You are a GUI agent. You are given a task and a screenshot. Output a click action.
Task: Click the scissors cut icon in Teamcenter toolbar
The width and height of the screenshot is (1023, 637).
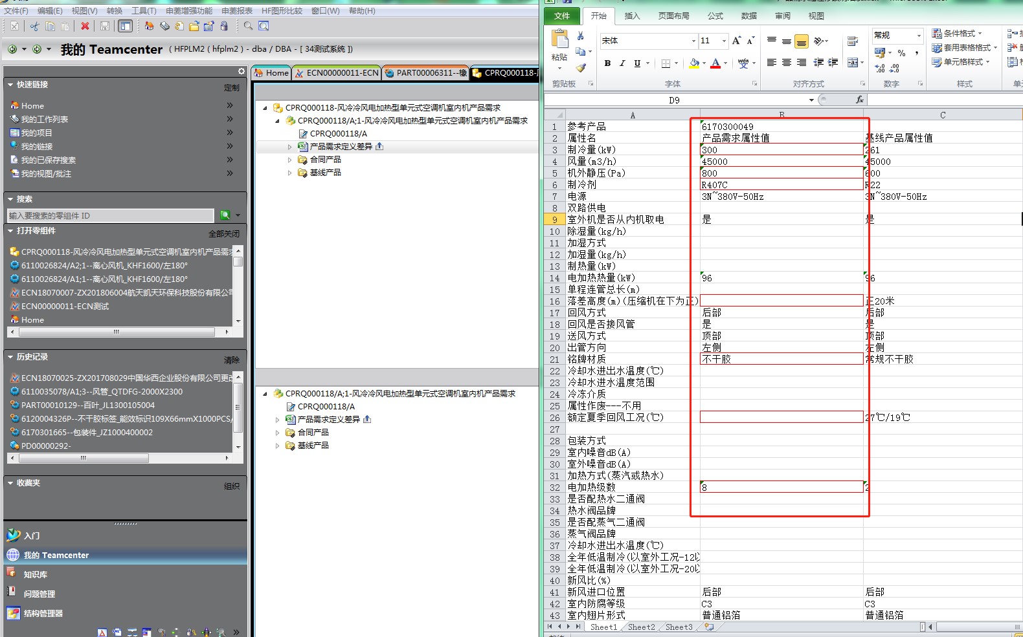34,26
